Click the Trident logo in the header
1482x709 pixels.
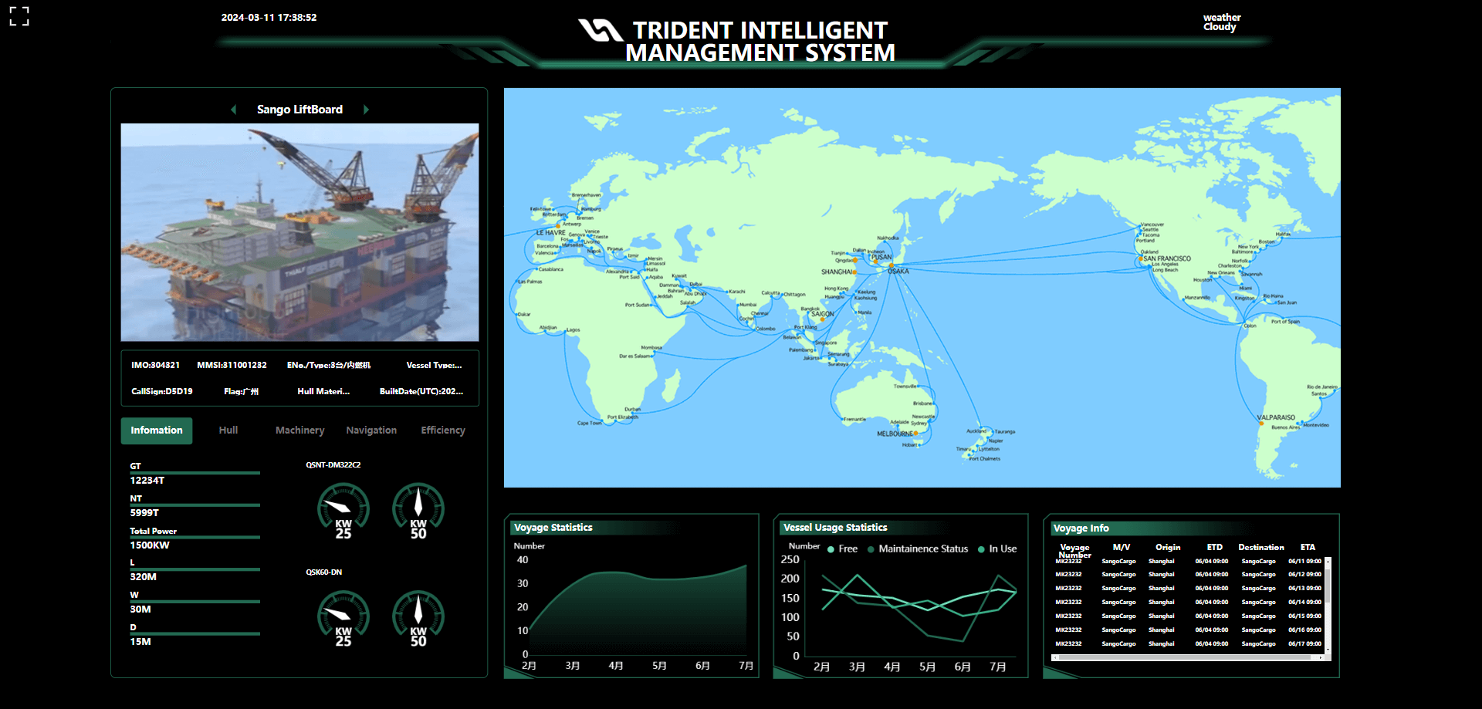click(x=601, y=30)
